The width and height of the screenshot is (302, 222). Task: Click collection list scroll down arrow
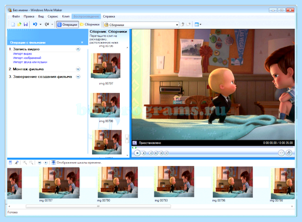[127, 156]
